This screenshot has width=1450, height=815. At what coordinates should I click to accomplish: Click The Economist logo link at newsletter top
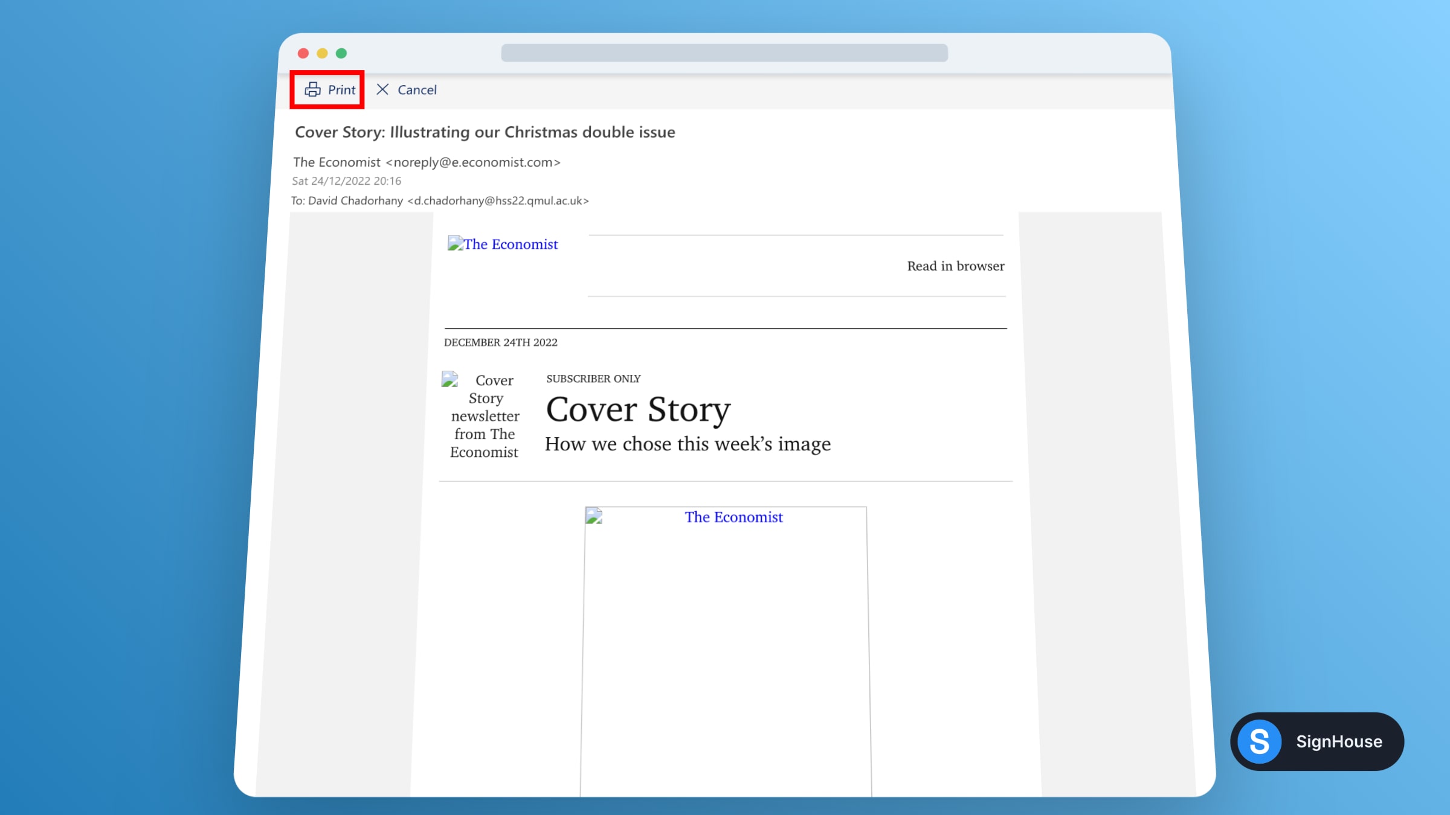pos(510,244)
